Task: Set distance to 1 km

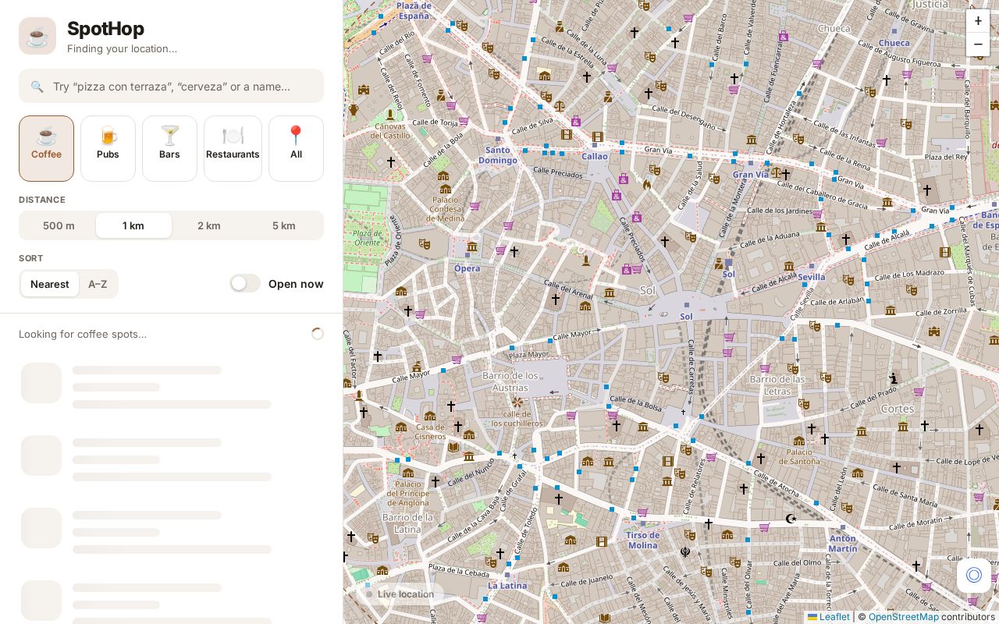Action: [x=133, y=225]
